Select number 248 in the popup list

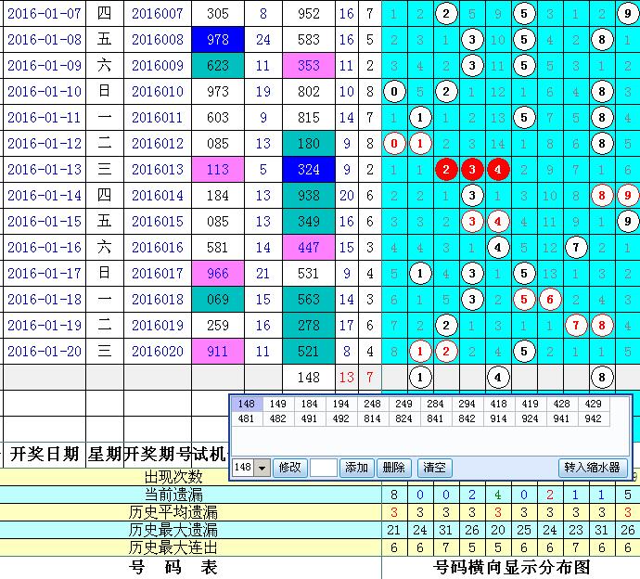click(x=372, y=404)
